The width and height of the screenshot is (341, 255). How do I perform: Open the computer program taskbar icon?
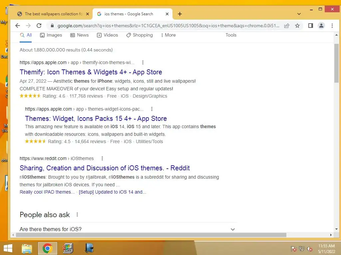68,248
